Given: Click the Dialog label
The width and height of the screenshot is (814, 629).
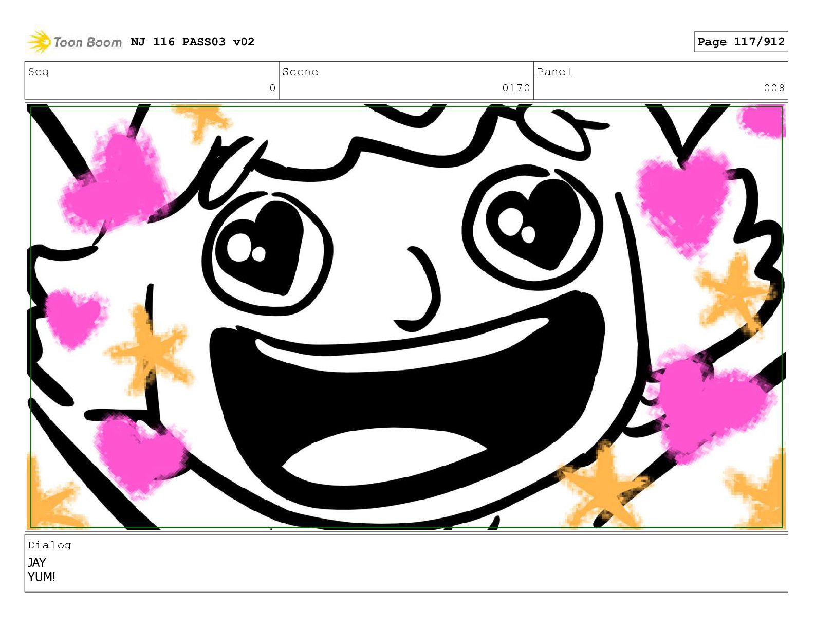Looking at the screenshot, I should [x=49, y=545].
